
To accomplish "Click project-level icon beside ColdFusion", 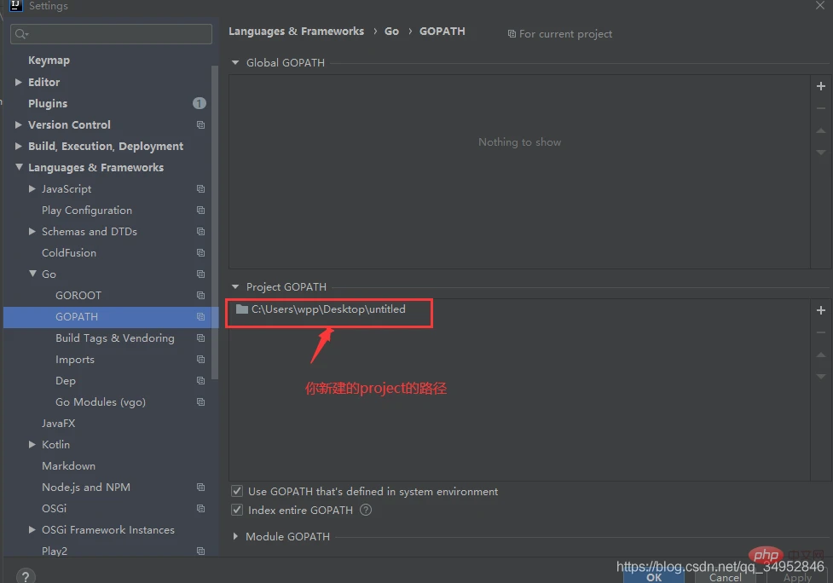I will coord(201,253).
